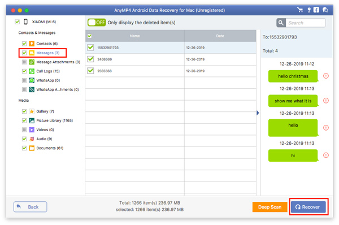
Task: Toggle the WhatsApp (0) checkbox
Action: click(24, 80)
